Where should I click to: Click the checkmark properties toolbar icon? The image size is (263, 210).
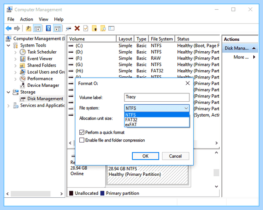click(86, 28)
